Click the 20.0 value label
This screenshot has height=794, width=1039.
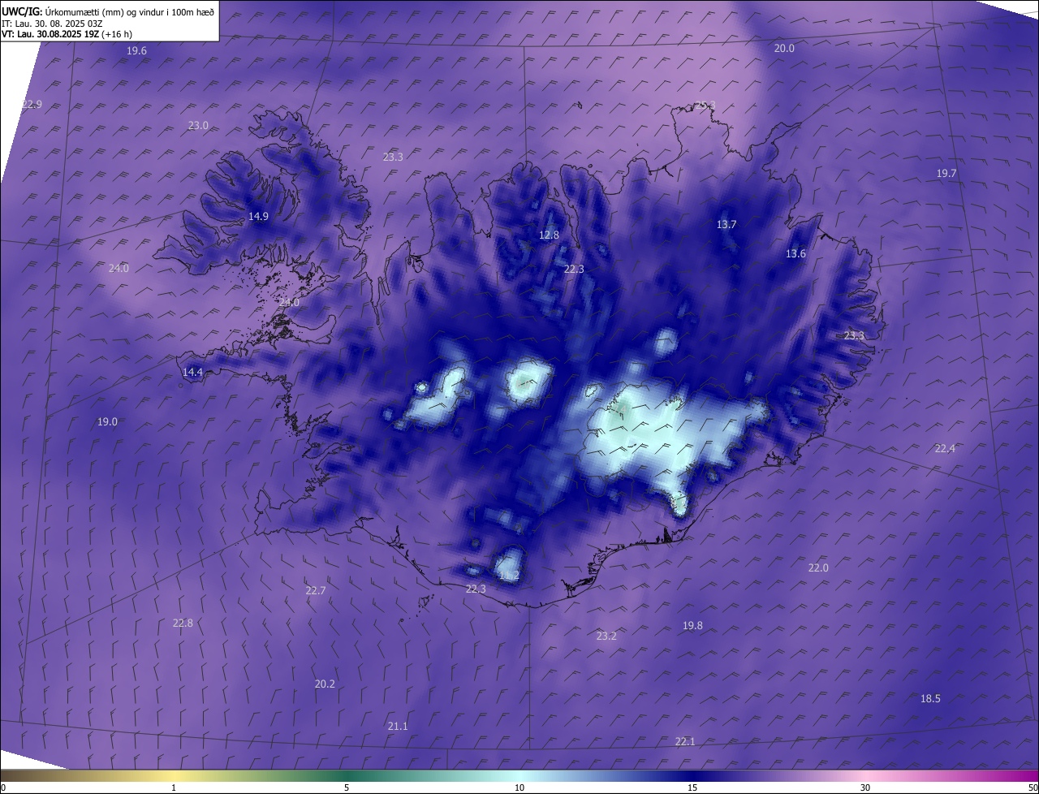[784, 49]
